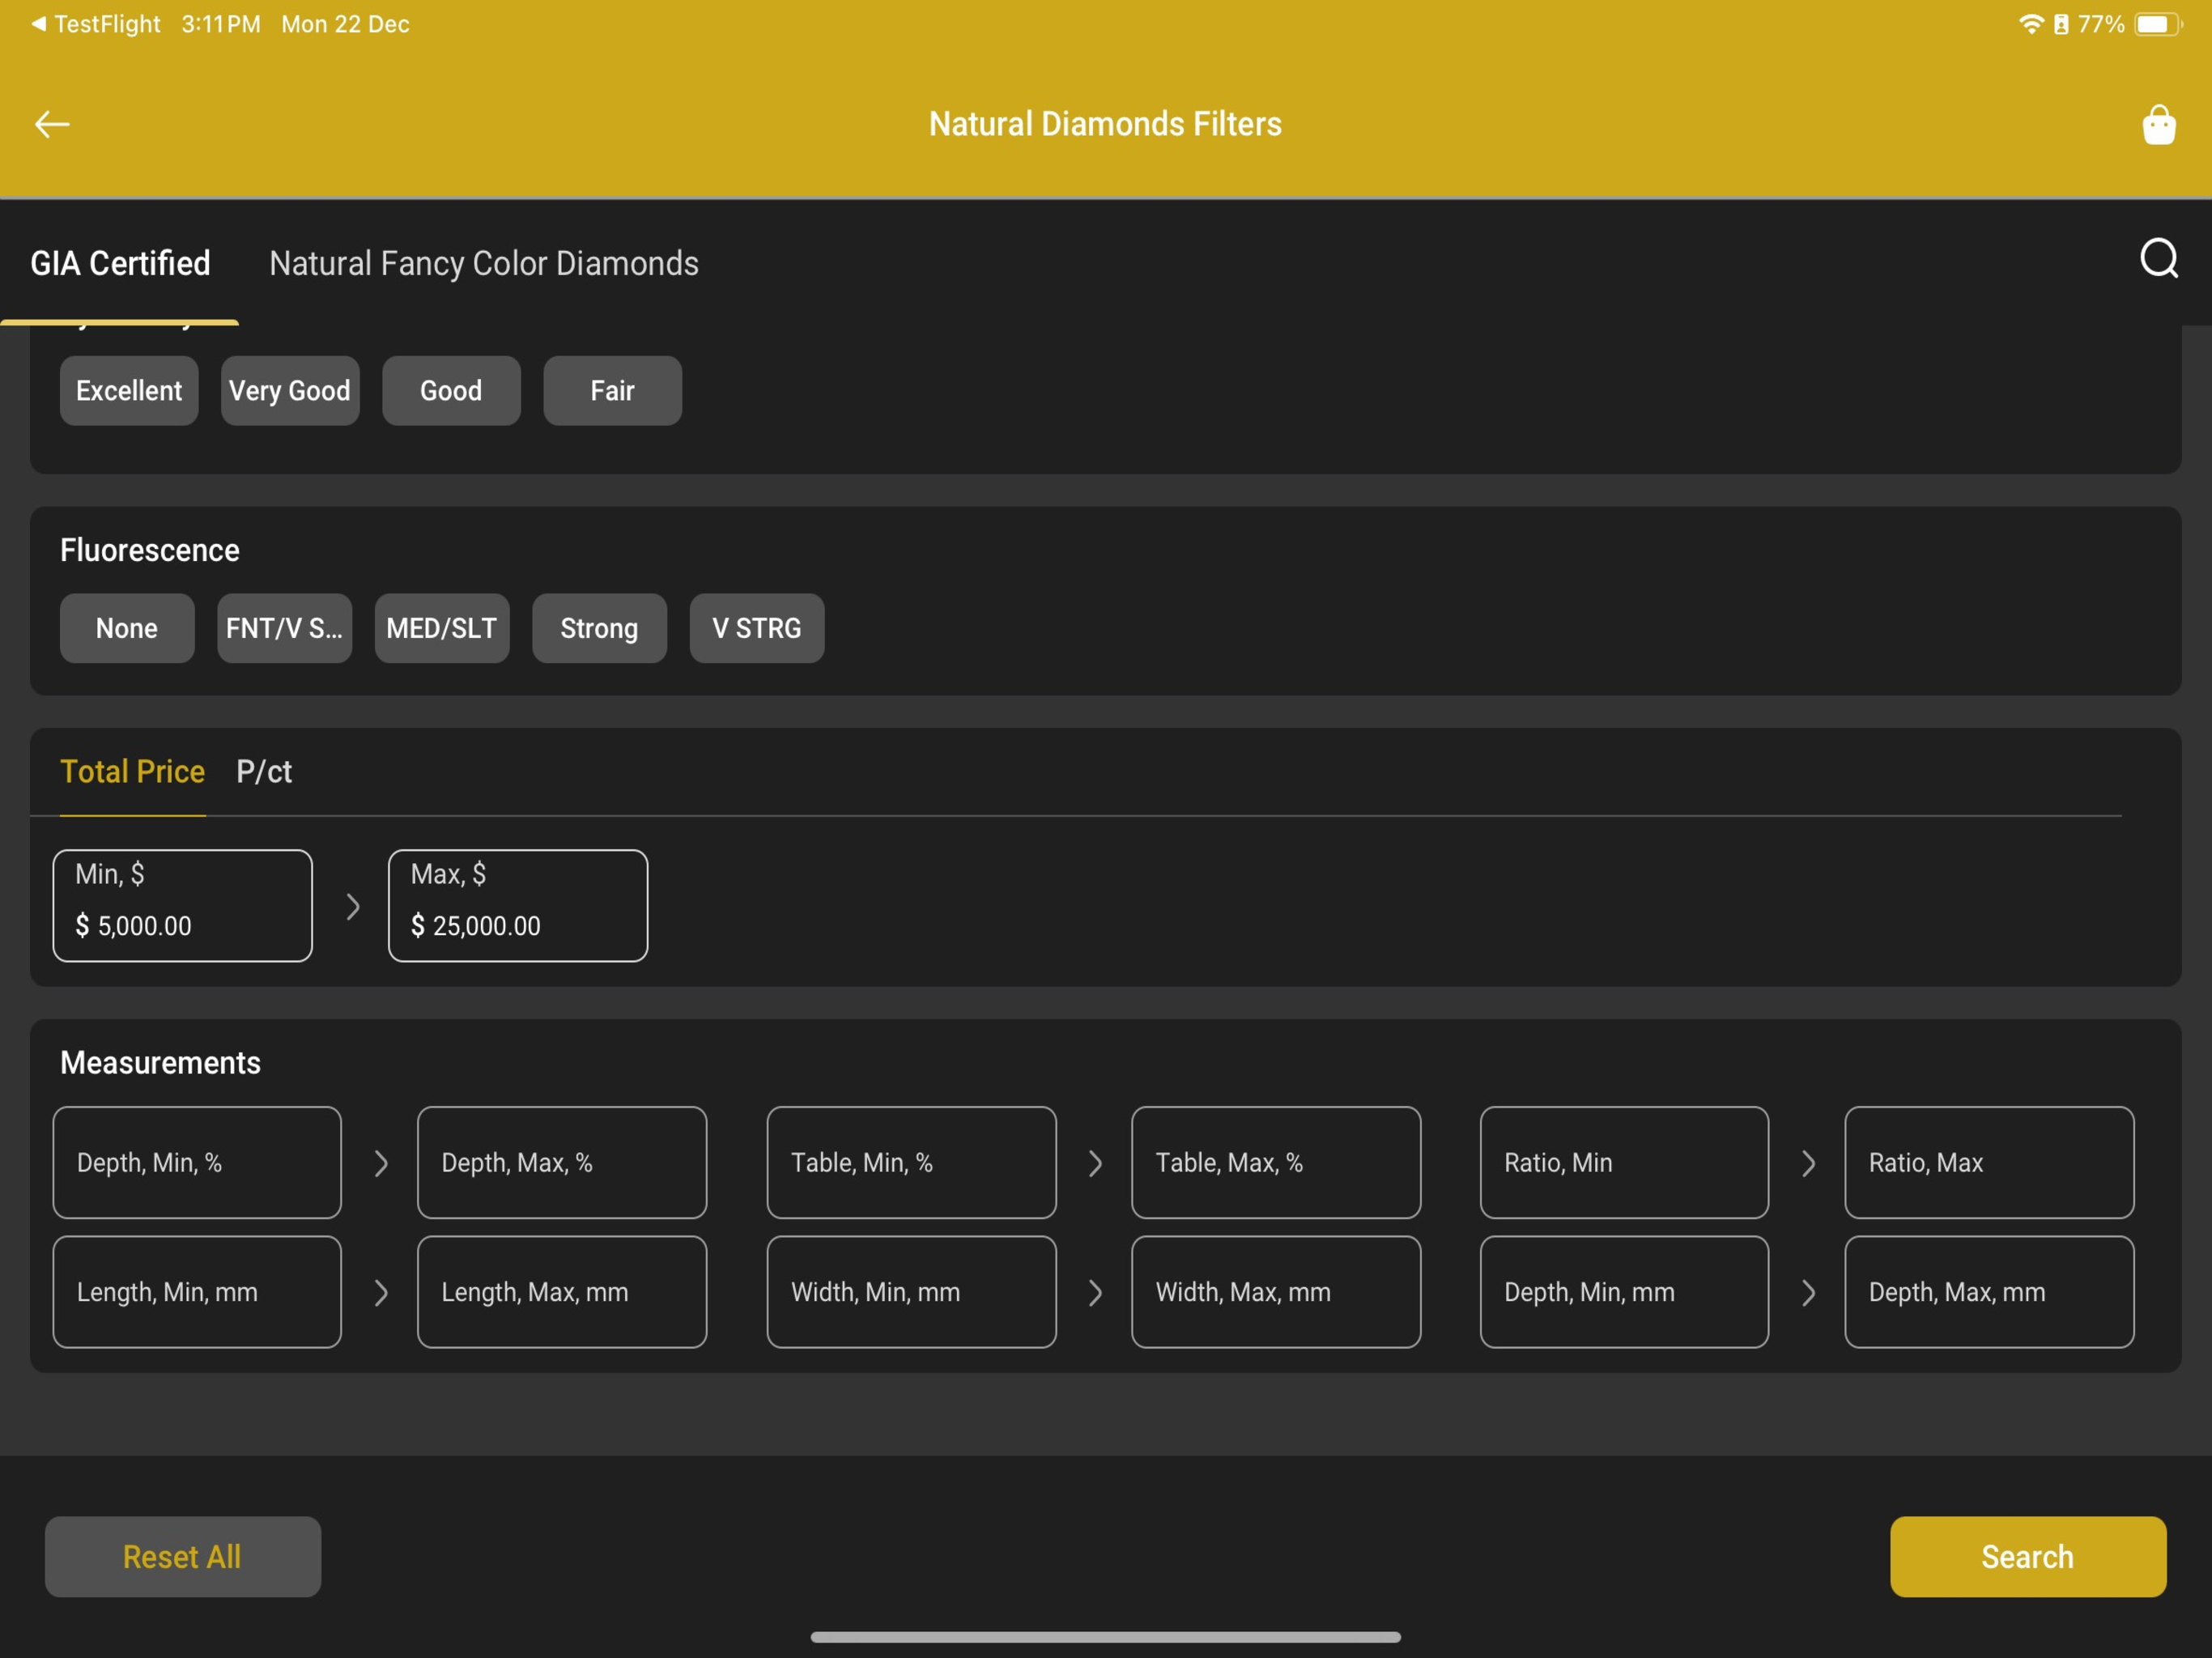Viewport: 2212px width, 1658px height.
Task: Switch to GIA Certified tab
Action: pyautogui.click(x=120, y=263)
